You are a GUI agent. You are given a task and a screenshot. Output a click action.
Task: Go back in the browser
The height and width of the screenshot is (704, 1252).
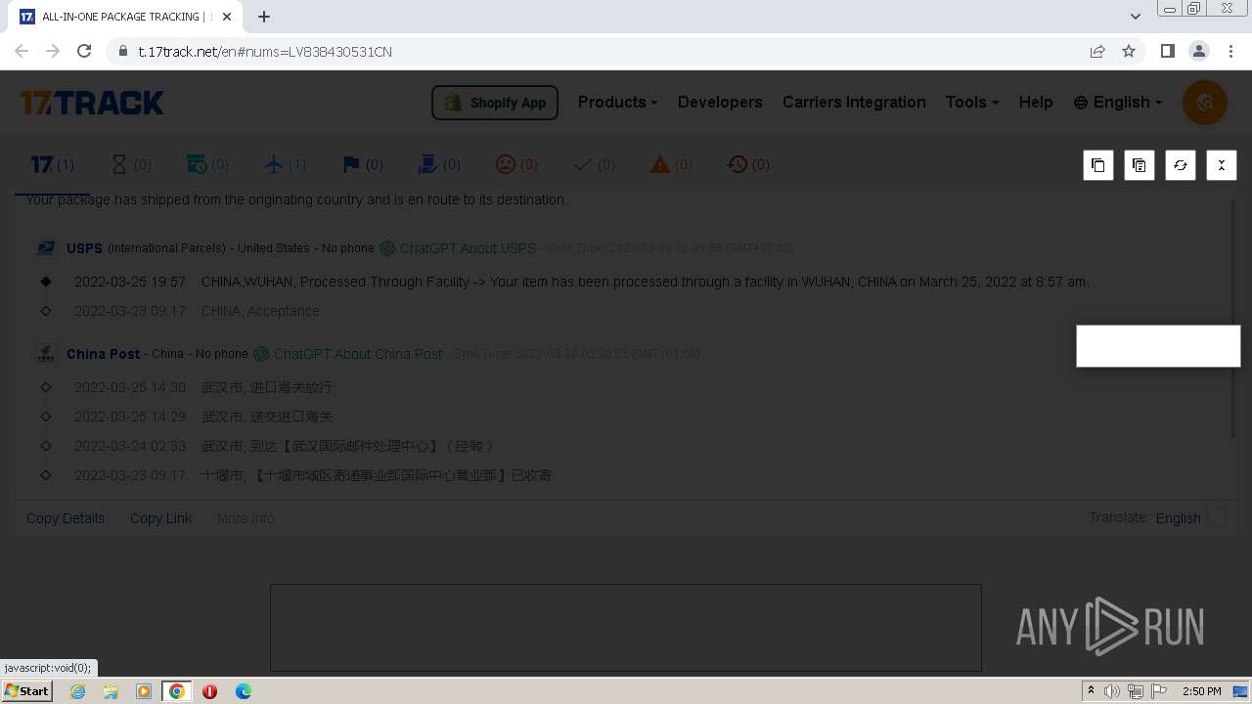[x=22, y=52]
